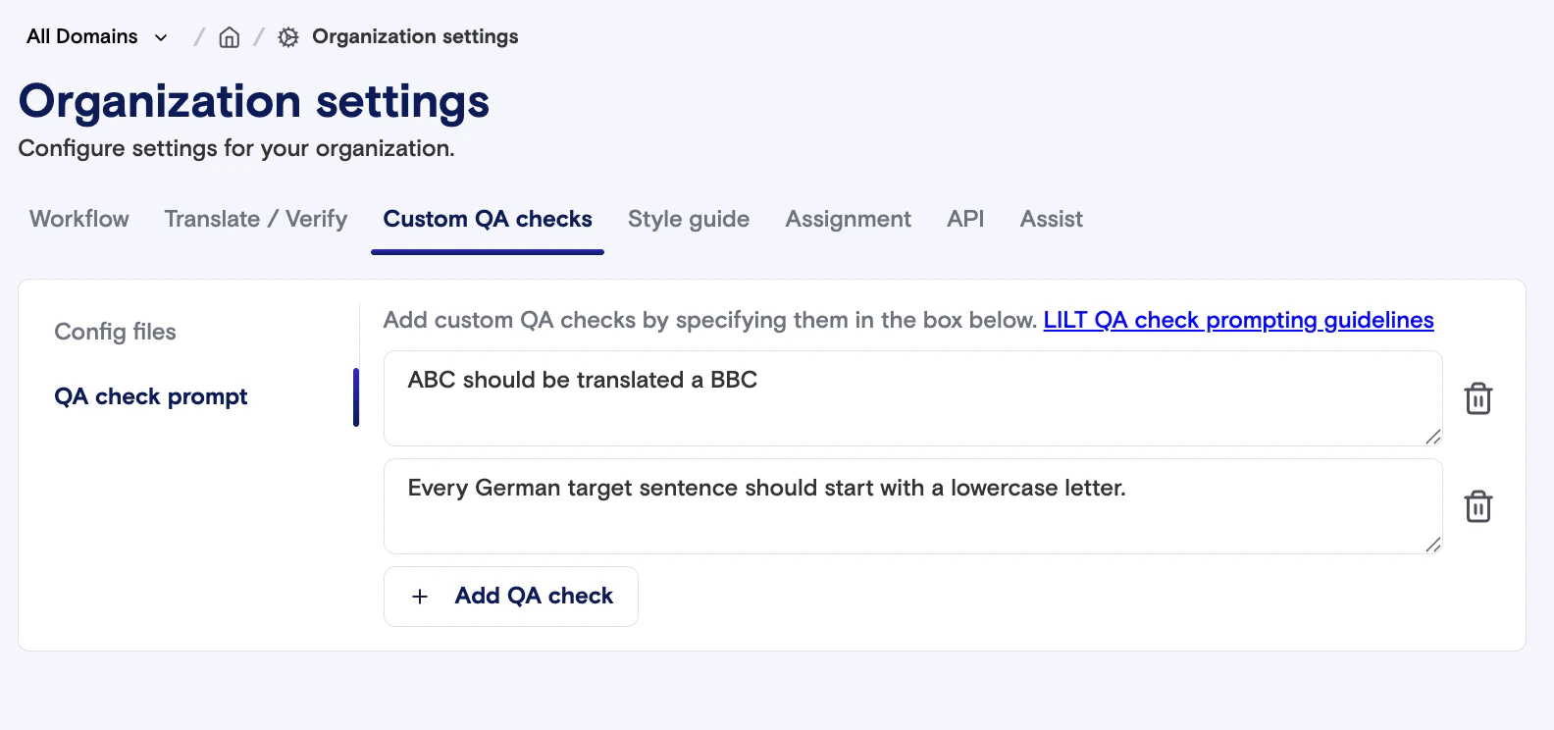The image size is (1554, 730).
Task: Grab resize handle of German text box
Action: pos(1432,545)
